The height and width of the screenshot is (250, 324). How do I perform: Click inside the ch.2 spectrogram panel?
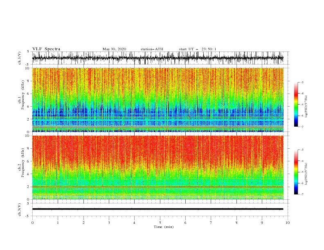157,167
